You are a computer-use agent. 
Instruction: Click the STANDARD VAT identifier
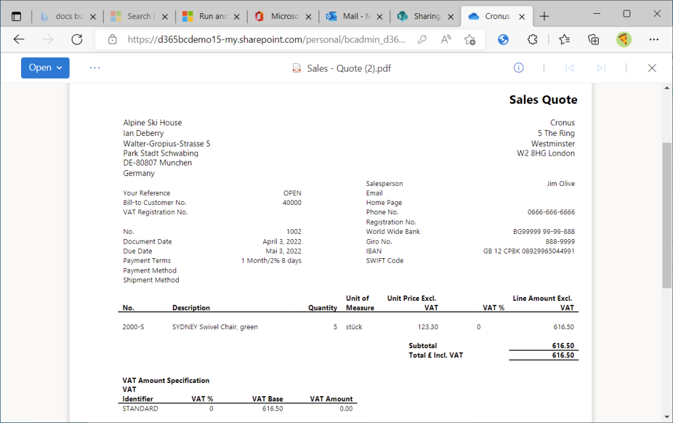(x=141, y=409)
